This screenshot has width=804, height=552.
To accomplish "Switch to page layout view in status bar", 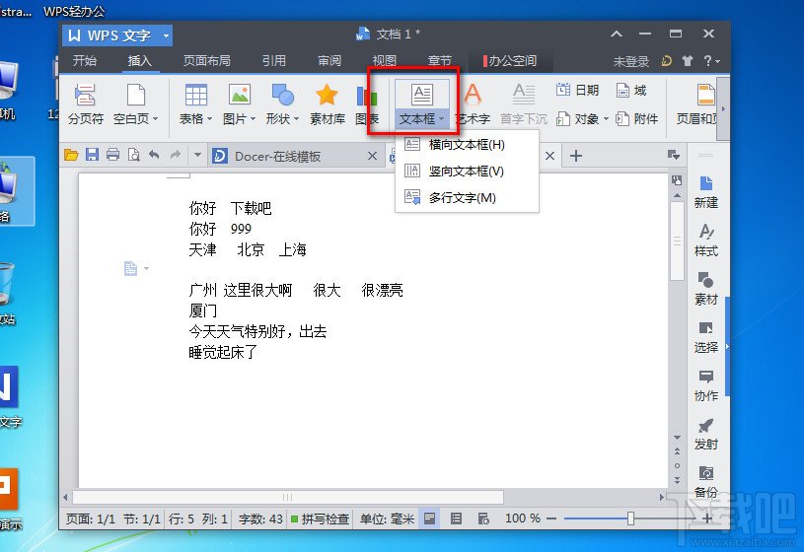I will click(430, 519).
